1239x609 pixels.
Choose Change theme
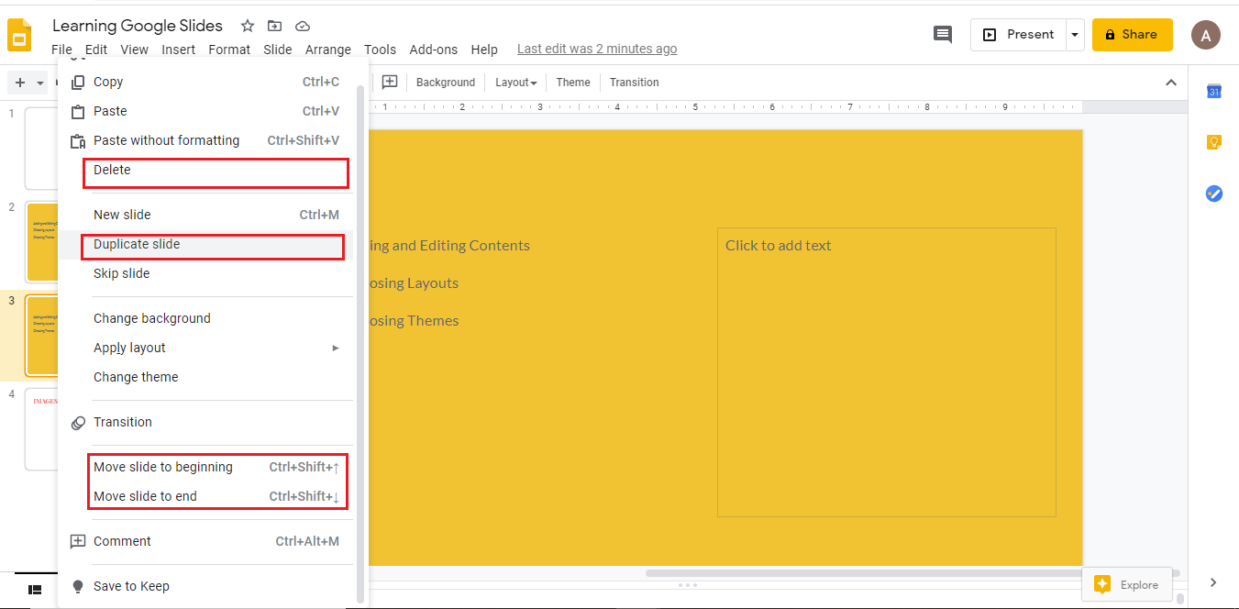[205, 377]
